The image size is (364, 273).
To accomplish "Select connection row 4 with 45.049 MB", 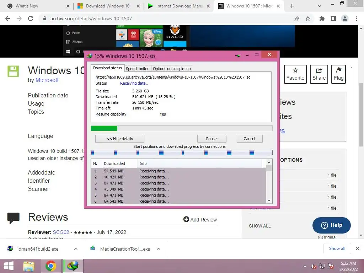I will pyautogui.click(x=178, y=189).
